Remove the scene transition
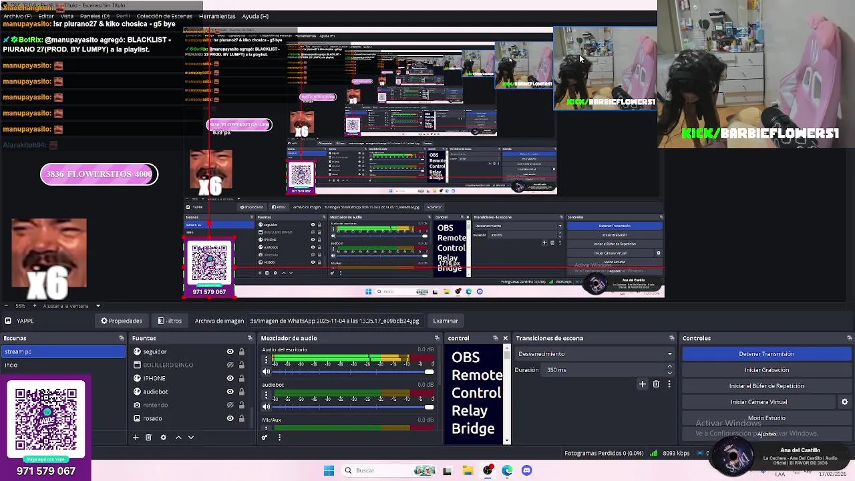 [656, 383]
